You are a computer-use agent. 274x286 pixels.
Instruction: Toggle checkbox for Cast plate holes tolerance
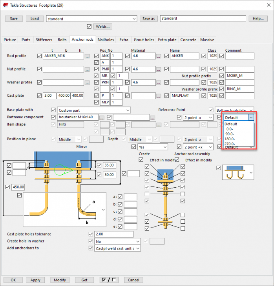pos(91,234)
